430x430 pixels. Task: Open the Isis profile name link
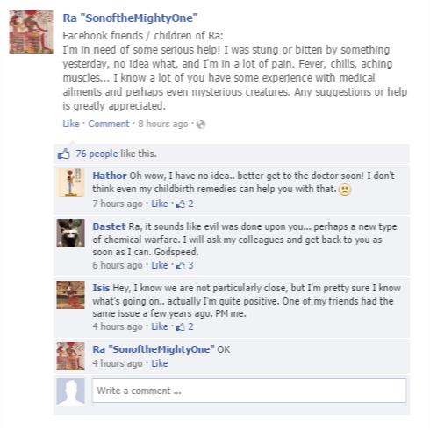[101, 288]
